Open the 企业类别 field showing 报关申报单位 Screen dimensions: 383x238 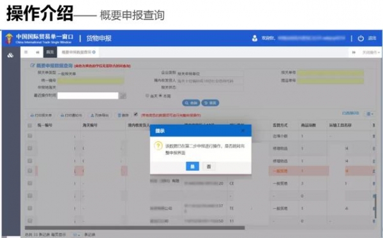210,73
